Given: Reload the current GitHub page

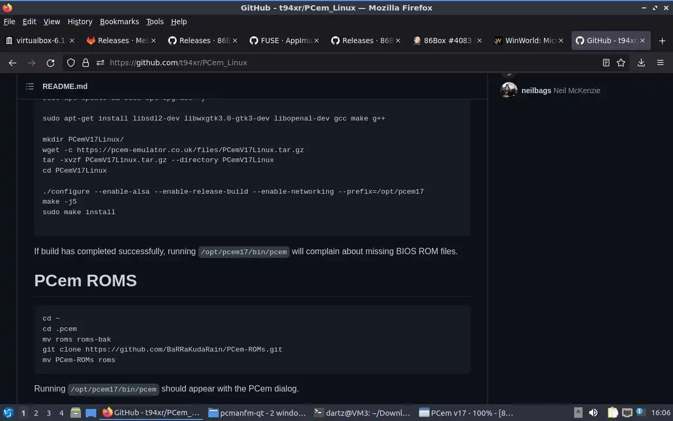Looking at the screenshot, I should [50, 63].
